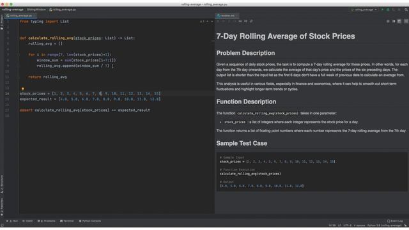Click the 'for i in range' code line
This screenshot has height=230, width=409.
tap(70, 55)
